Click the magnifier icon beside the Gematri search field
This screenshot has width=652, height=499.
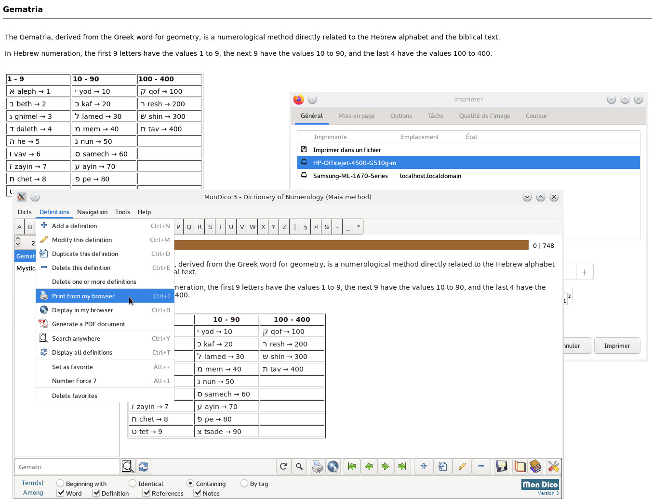(x=128, y=466)
